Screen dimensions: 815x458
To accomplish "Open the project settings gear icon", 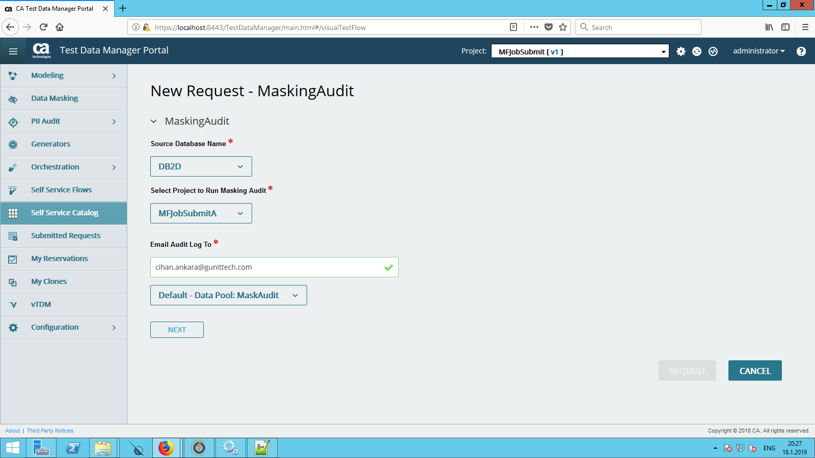I will coord(681,51).
